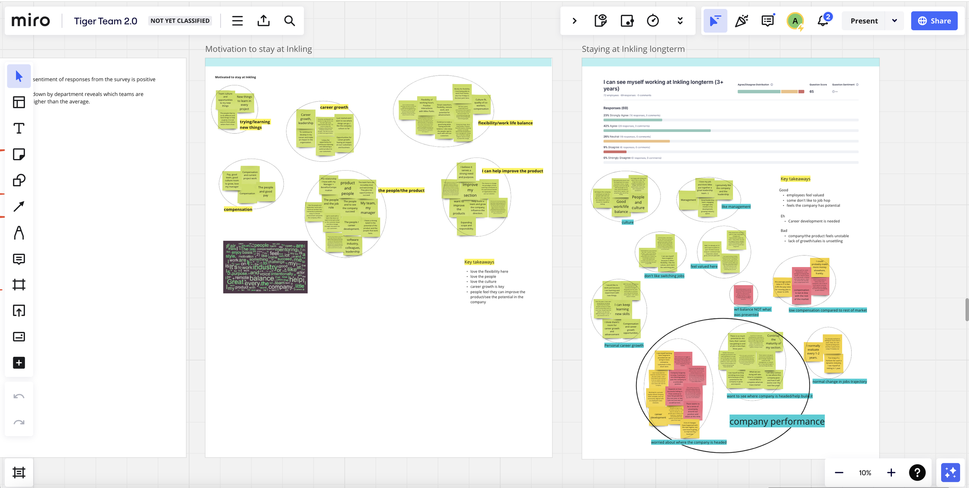Click the export board icon
969x488 pixels.
pos(264,21)
